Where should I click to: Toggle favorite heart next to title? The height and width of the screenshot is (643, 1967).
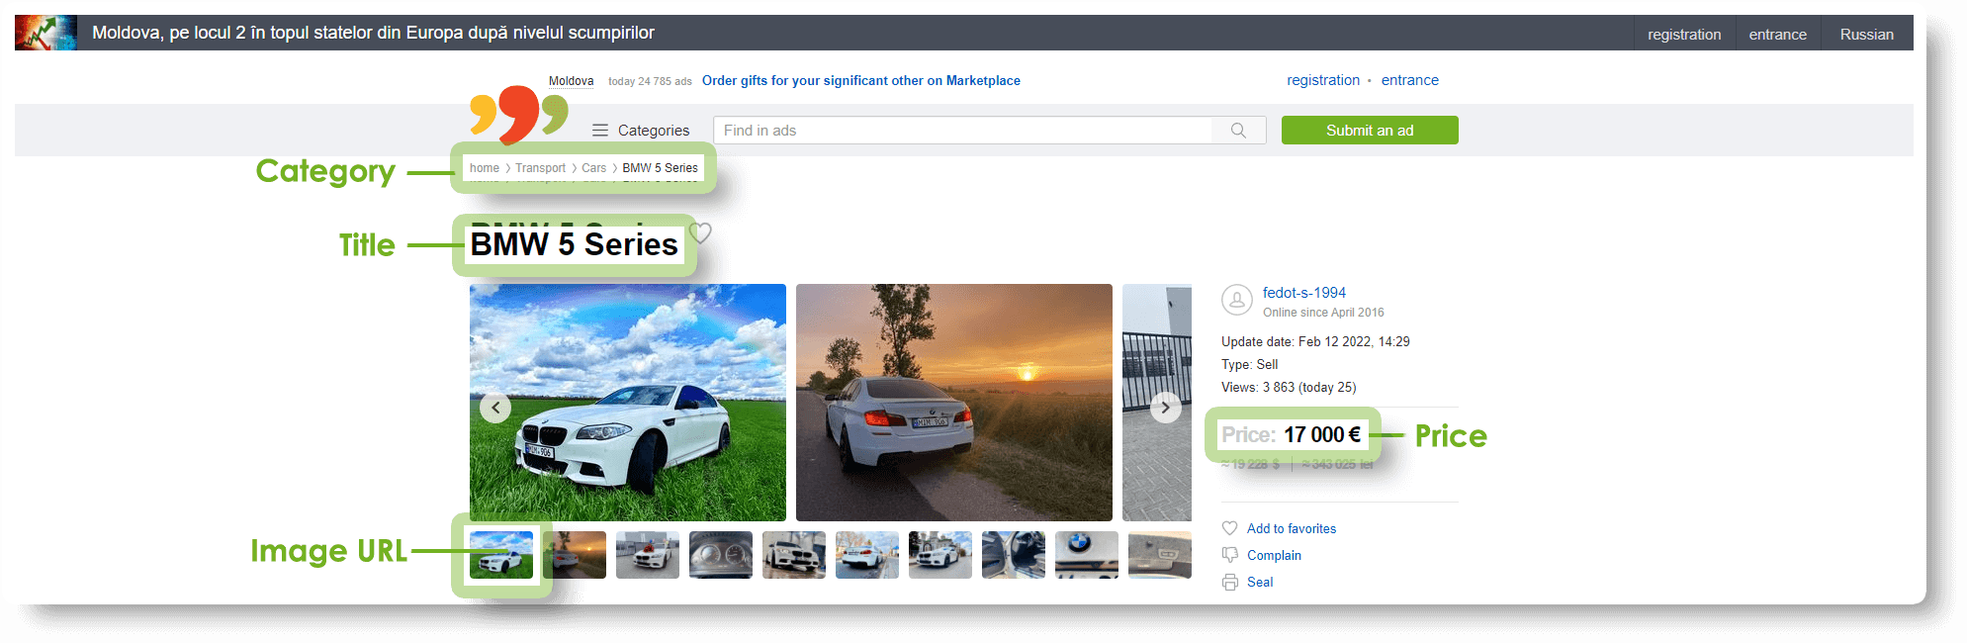[700, 233]
